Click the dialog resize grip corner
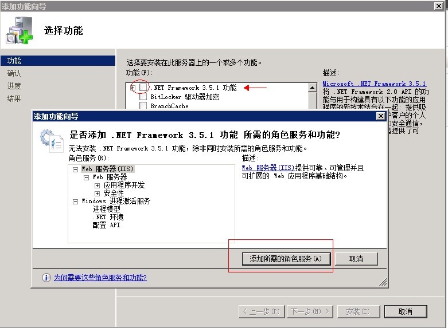Screen dimensions: 448x328 pyautogui.click(x=383, y=282)
